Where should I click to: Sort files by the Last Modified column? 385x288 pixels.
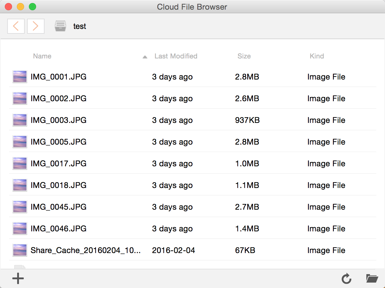tap(176, 56)
